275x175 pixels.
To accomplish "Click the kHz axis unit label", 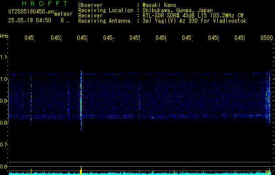I will [x=4, y=36].
